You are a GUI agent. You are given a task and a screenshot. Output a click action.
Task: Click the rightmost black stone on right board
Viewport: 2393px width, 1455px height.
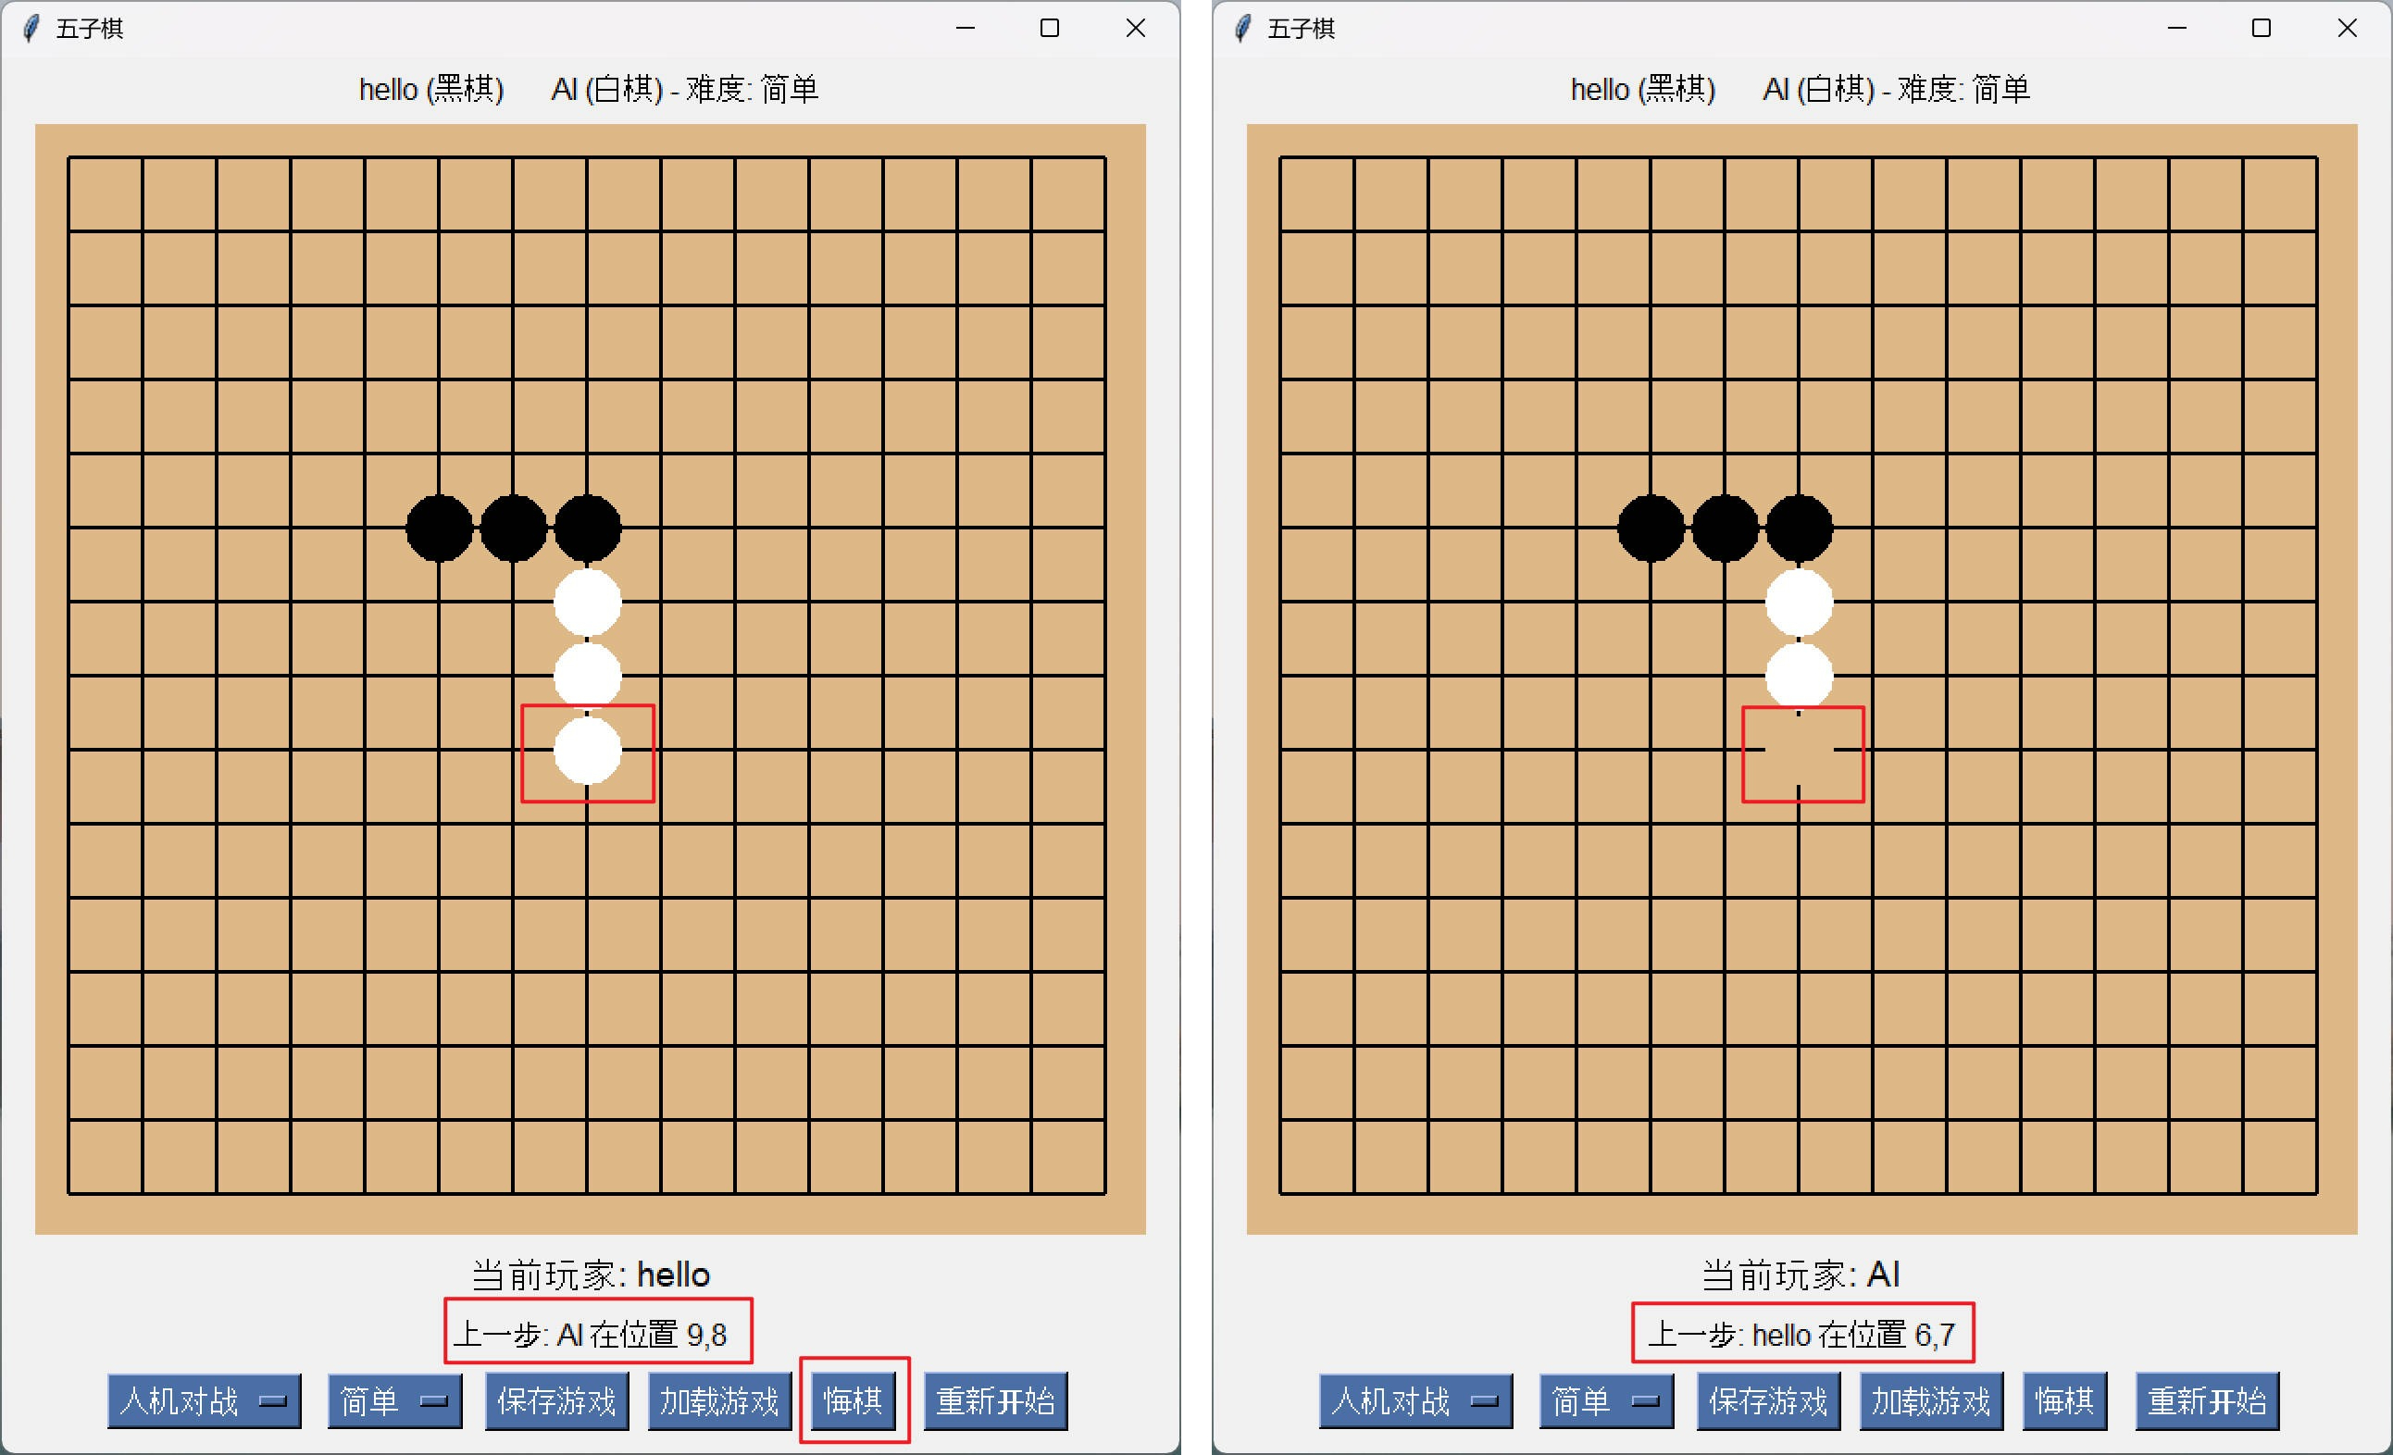[x=1799, y=529]
